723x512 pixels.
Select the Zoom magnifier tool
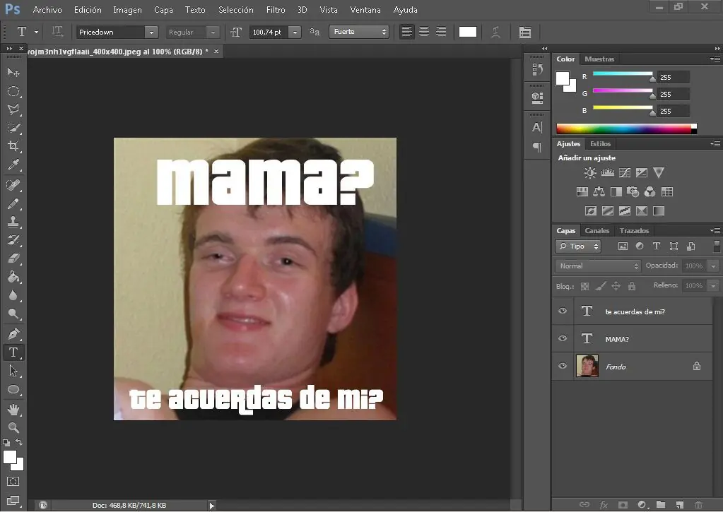(x=13, y=428)
